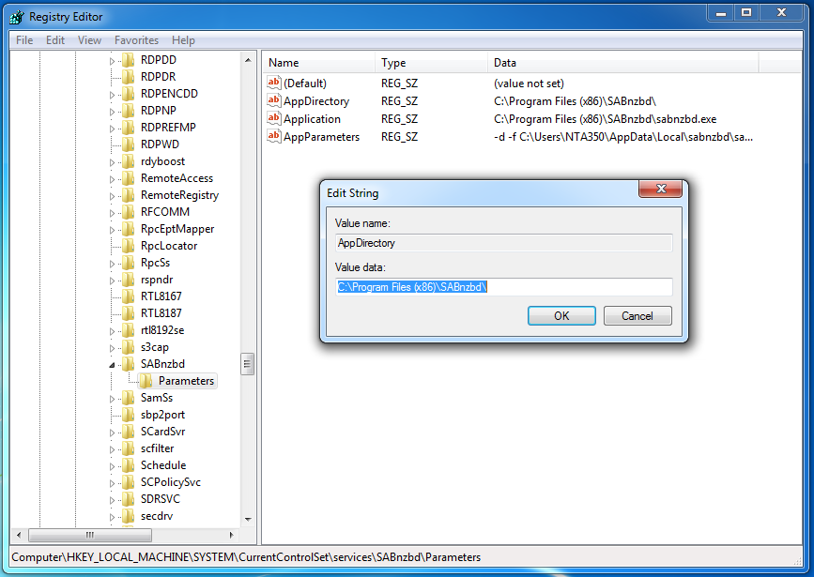
Task: Click the AppParameters string value icon
Action: click(x=274, y=136)
